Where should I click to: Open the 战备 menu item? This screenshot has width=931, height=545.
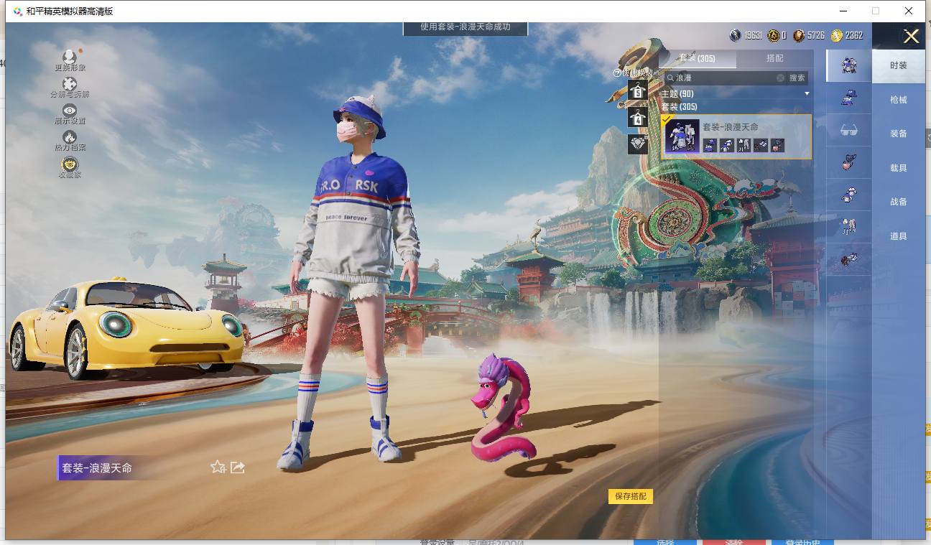tap(898, 202)
